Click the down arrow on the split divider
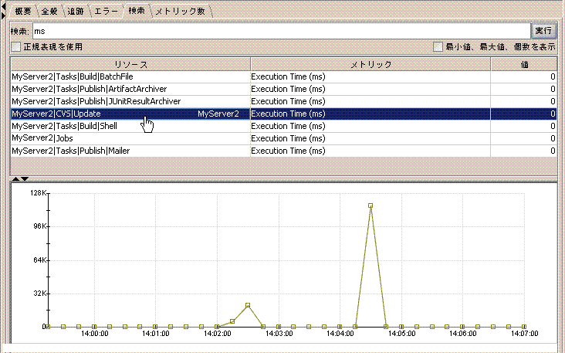Viewport: 565px width, 353px height. coord(25,179)
